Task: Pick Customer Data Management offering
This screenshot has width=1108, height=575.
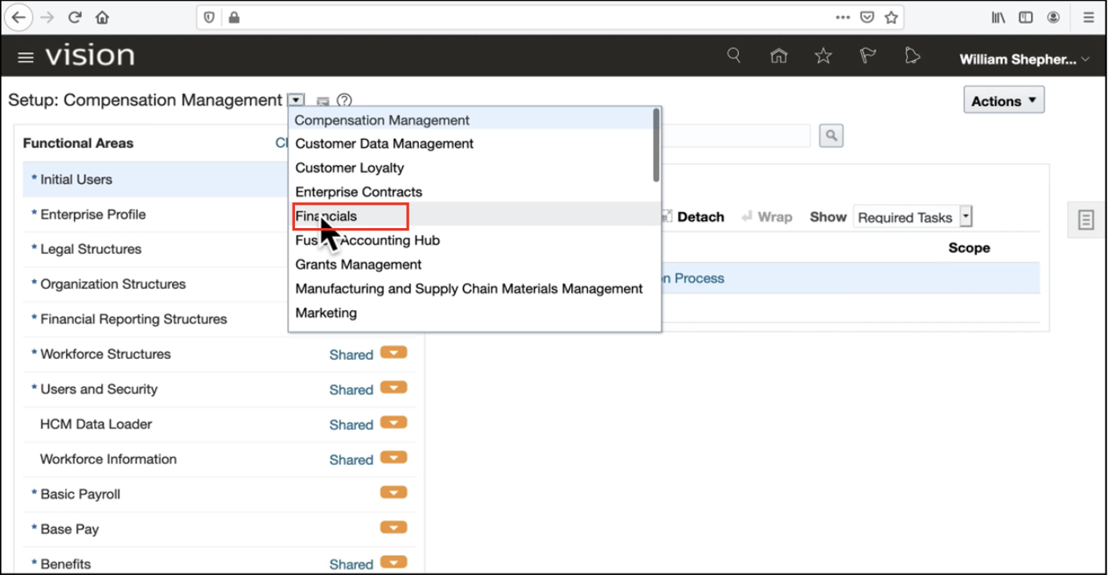Action: 384,144
